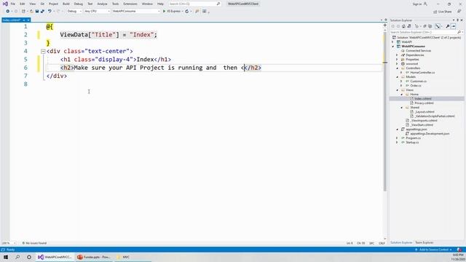Switch to the Team Explorer tab
The width and height of the screenshot is (466, 262).
(x=424, y=242)
